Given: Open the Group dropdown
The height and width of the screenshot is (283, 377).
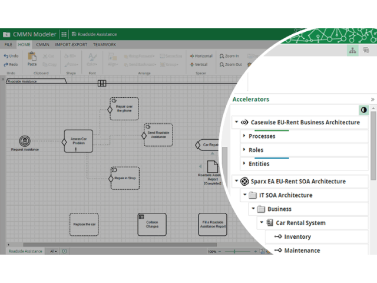Looking at the screenshot, I should point(170,64).
